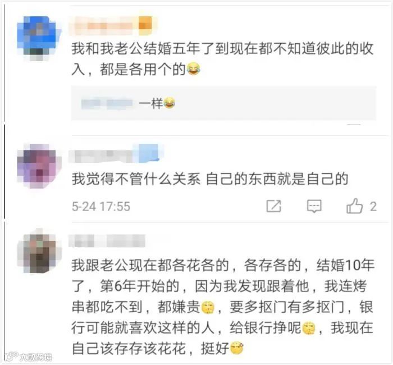Open the nested reply saying 一样
393x365 pixels.
click(x=223, y=103)
